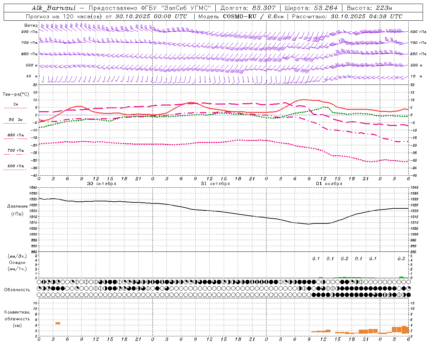This screenshot has height=342, width=428.
Task: Click the '700 гПа' temperature legend dash-dot sample
Action: pyautogui.click(x=15, y=154)
